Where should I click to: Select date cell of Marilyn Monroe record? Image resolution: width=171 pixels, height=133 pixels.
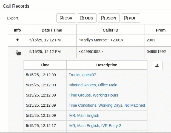pyautogui.click(x=52, y=41)
